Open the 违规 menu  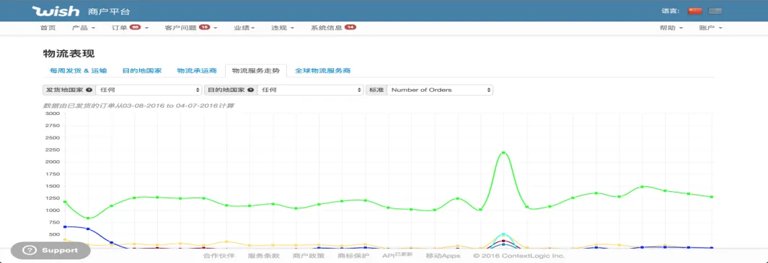283,28
